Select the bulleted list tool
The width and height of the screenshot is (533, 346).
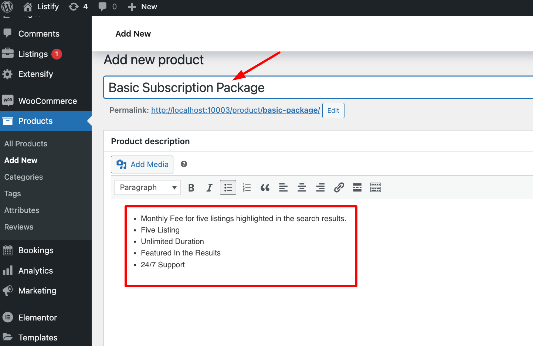(228, 187)
